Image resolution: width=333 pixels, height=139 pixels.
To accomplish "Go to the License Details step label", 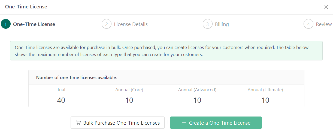I will (131, 24).
